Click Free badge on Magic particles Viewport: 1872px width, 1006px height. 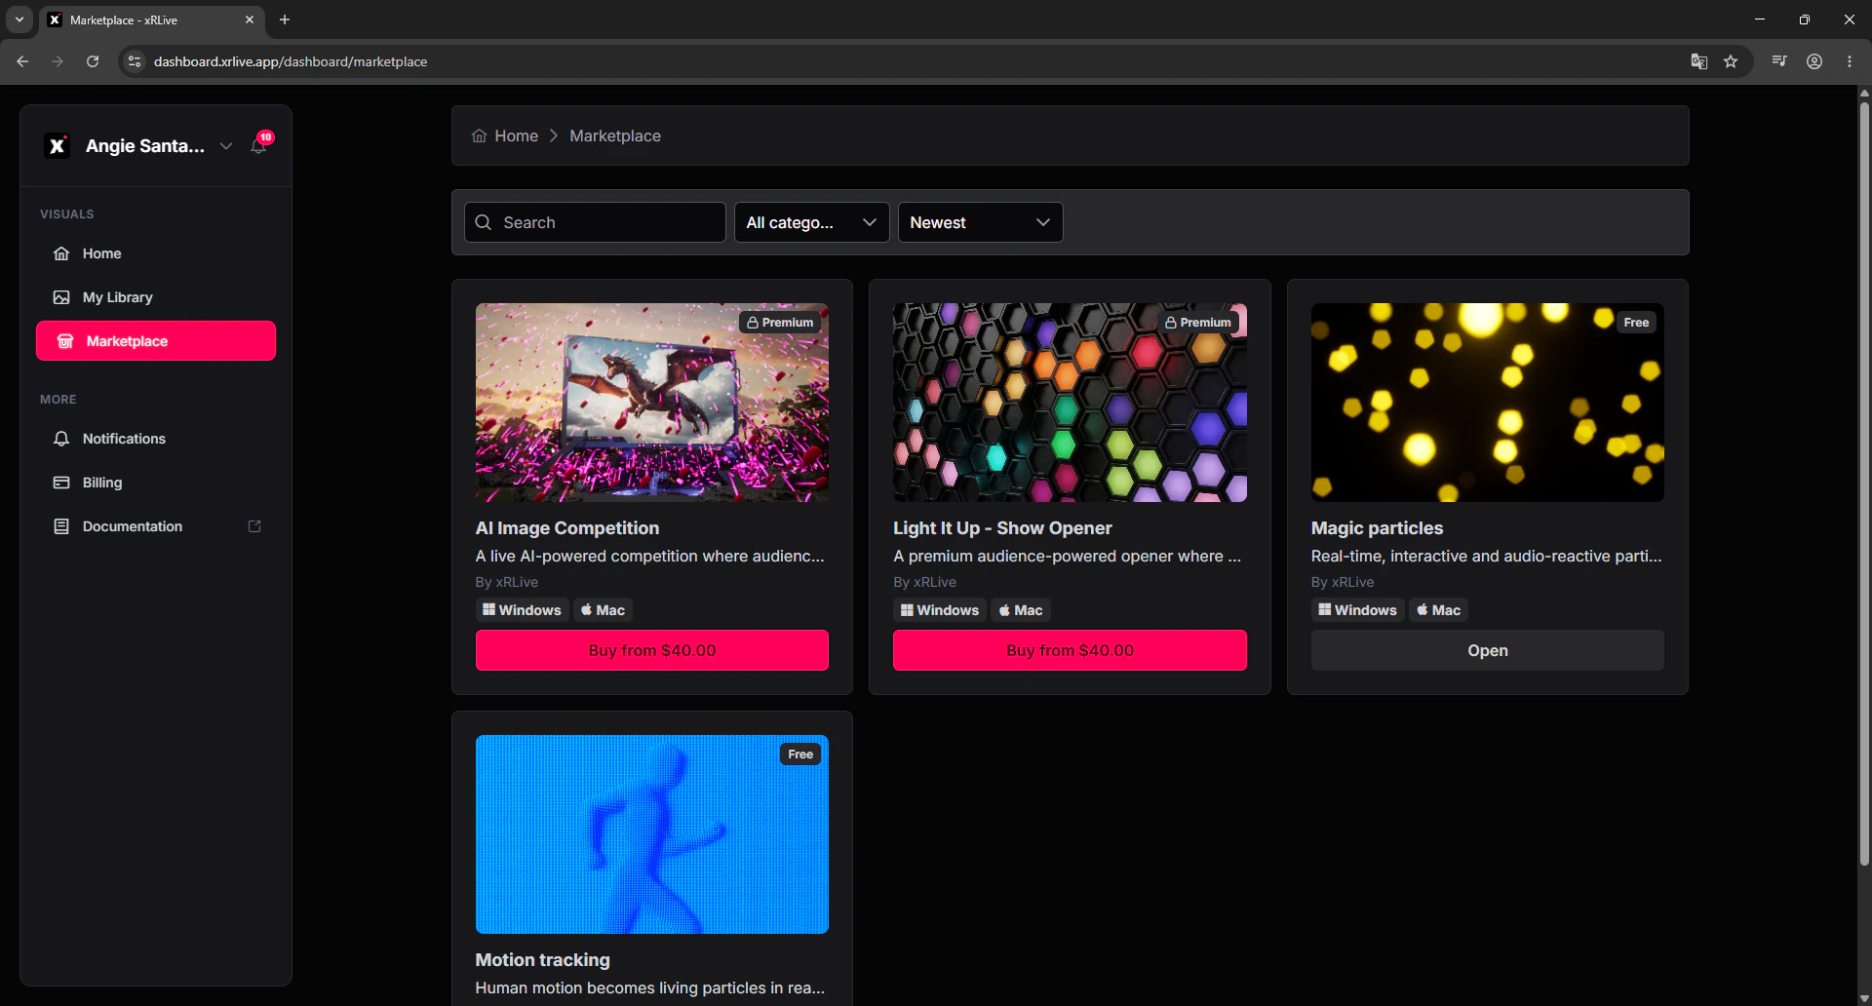pyautogui.click(x=1636, y=323)
